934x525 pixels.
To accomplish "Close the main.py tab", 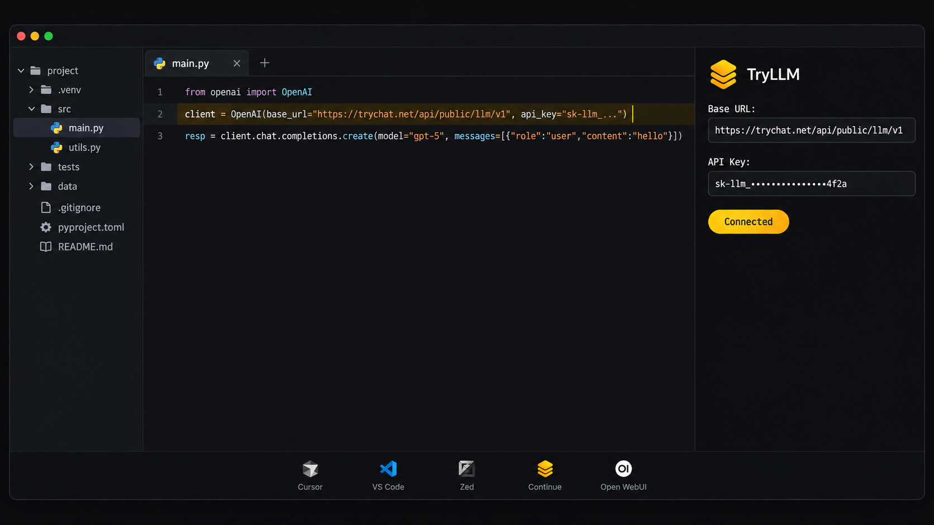I will click(237, 64).
